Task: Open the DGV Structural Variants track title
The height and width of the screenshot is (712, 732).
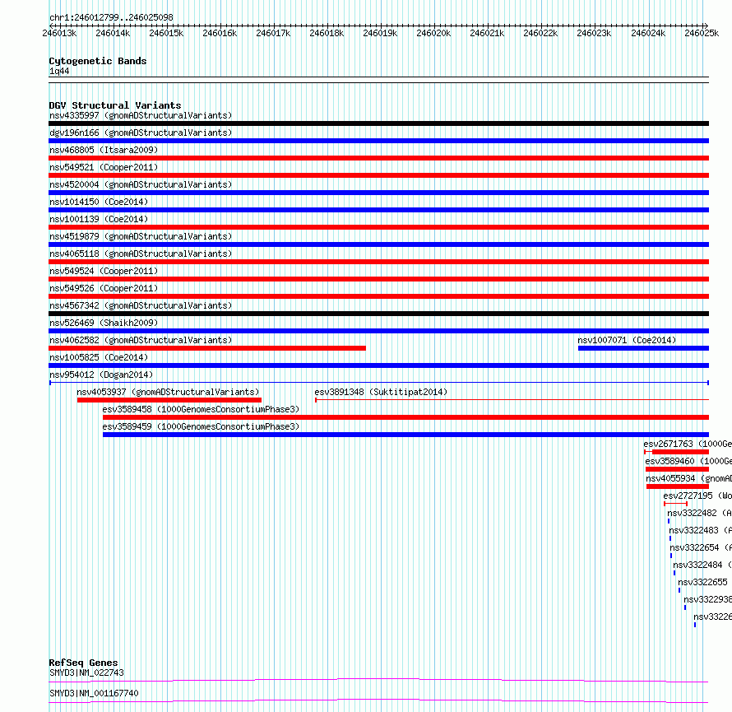Action: (x=115, y=105)
